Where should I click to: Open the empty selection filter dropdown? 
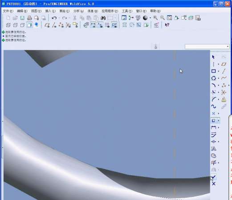tap(207, 47)
